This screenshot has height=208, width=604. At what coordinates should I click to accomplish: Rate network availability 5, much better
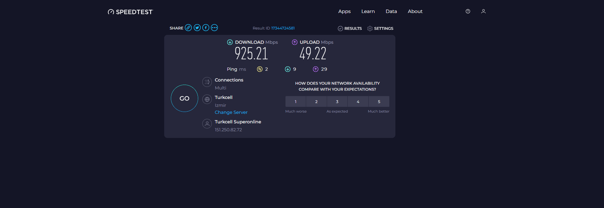[x=379, y=101]
